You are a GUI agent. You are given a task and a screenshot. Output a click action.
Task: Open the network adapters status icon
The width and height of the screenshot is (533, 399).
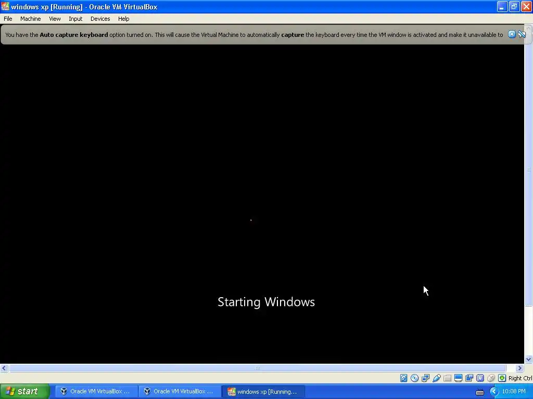pyautogui.click(x=425, y=378)
